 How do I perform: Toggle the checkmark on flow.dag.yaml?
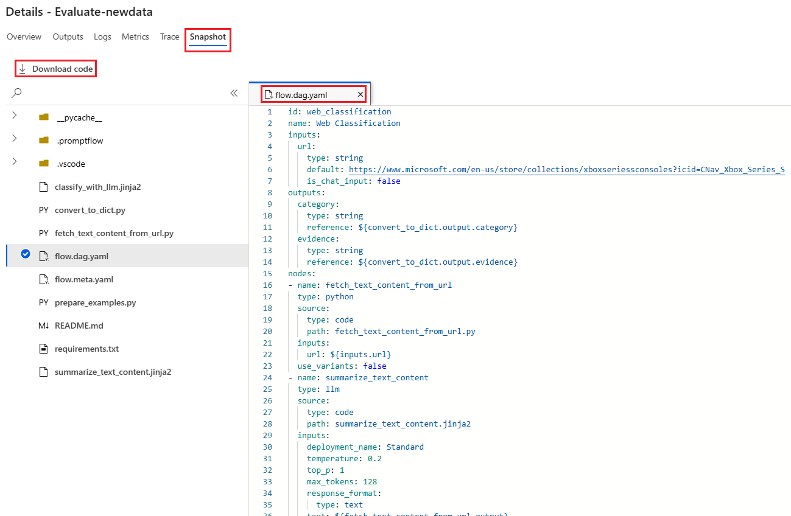coord(26,254)
